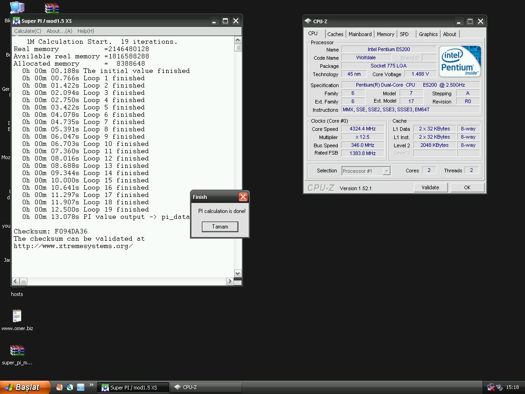Click the Validate button in CPU-Z
The image size is (525, 394).
430,187
